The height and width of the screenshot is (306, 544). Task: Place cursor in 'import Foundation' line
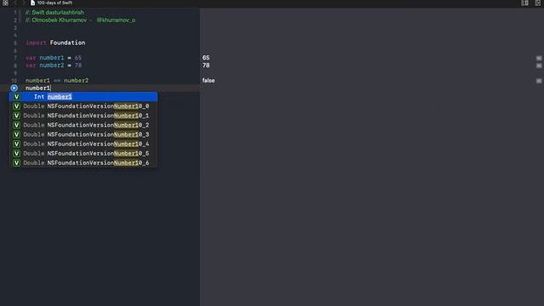click(55, 42)
